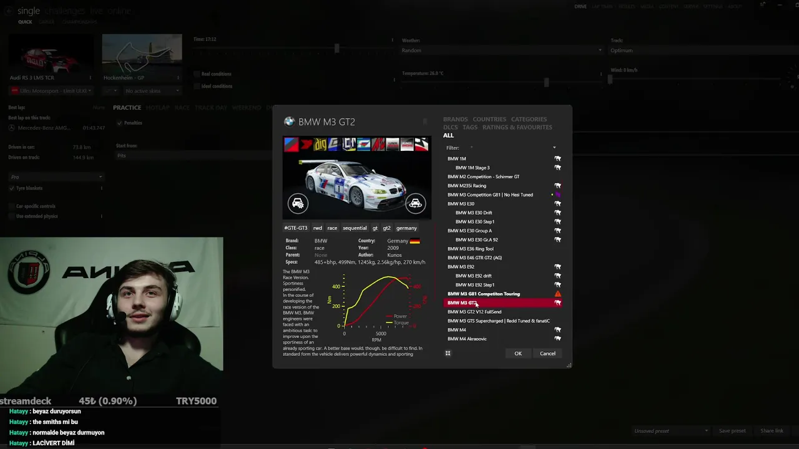Click the Kunos horse icon on BMW 1M Stage 3
This screenshot has height=449, width=799.
click(558, 168)
